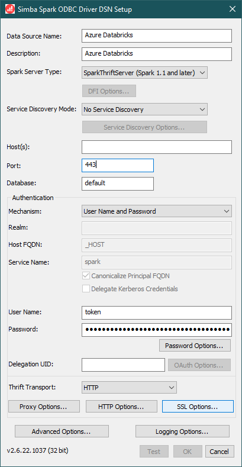Click the Host FQDN field
The height and width of the screenshot is (467, 242).
[x=157, y=246]
